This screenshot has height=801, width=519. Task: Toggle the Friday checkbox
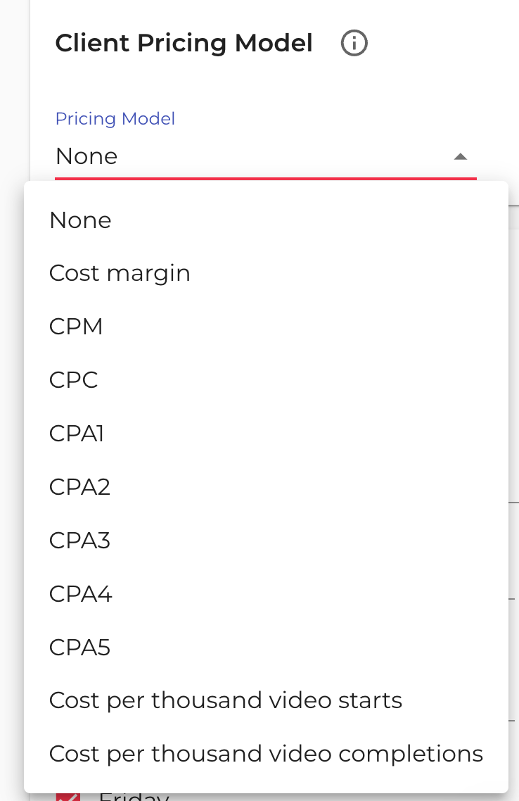68,797
